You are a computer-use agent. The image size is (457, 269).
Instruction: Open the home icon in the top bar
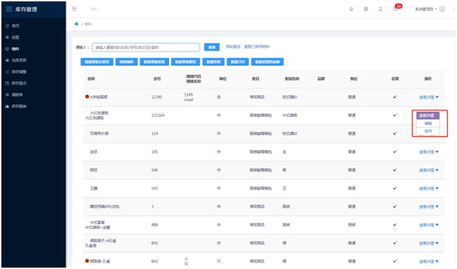(351, 9)
